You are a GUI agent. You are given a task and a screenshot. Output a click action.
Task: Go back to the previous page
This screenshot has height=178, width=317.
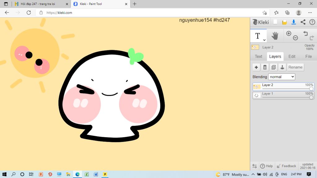(7, 12)
